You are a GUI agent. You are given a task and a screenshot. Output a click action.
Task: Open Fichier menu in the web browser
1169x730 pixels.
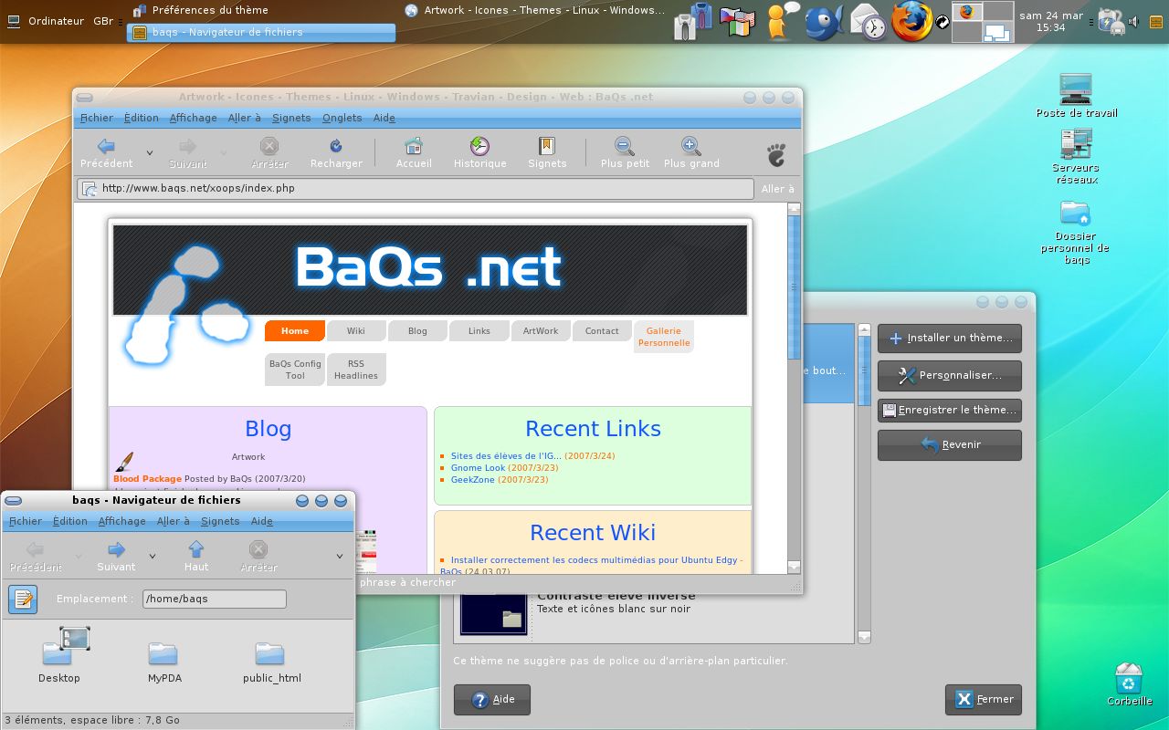tap(97, 118)
